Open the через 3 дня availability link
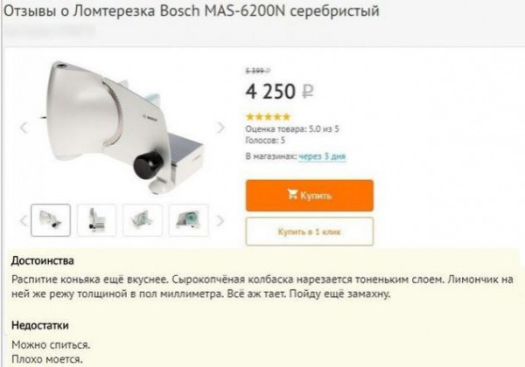The height and width of the screenshot is (367, 525). (x=322, y=156)
